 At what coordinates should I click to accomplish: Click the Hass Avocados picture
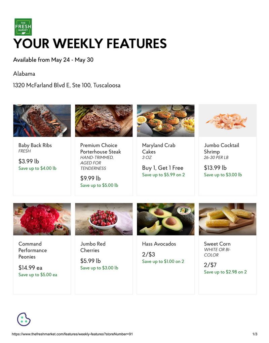point(165,219)
